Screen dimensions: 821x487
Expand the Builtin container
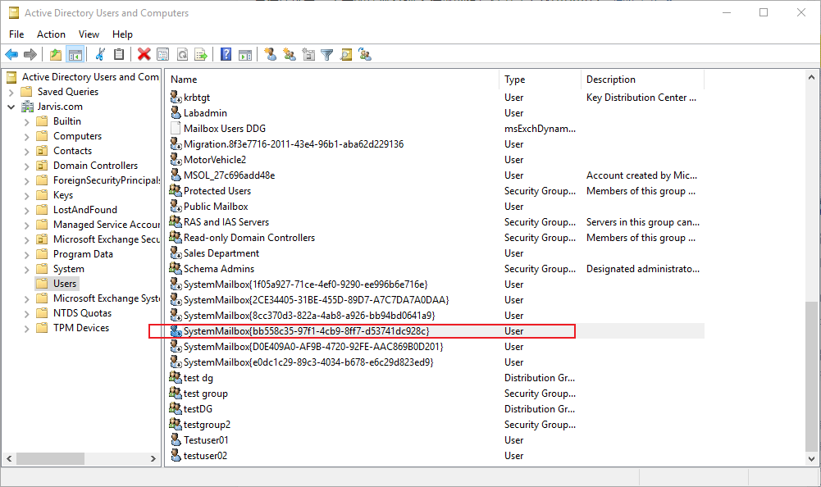[27, 122]
